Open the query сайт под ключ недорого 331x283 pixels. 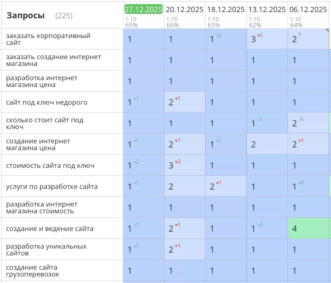tap(47, 102)
